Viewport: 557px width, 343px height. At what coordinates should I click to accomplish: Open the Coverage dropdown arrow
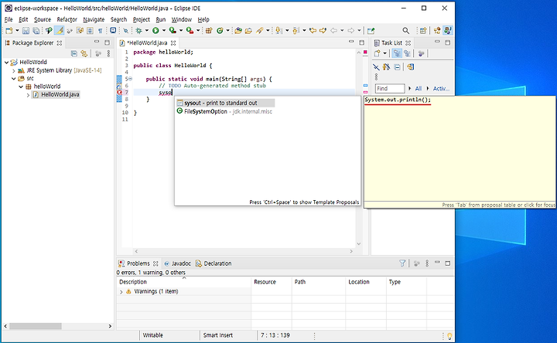point(181,31)
